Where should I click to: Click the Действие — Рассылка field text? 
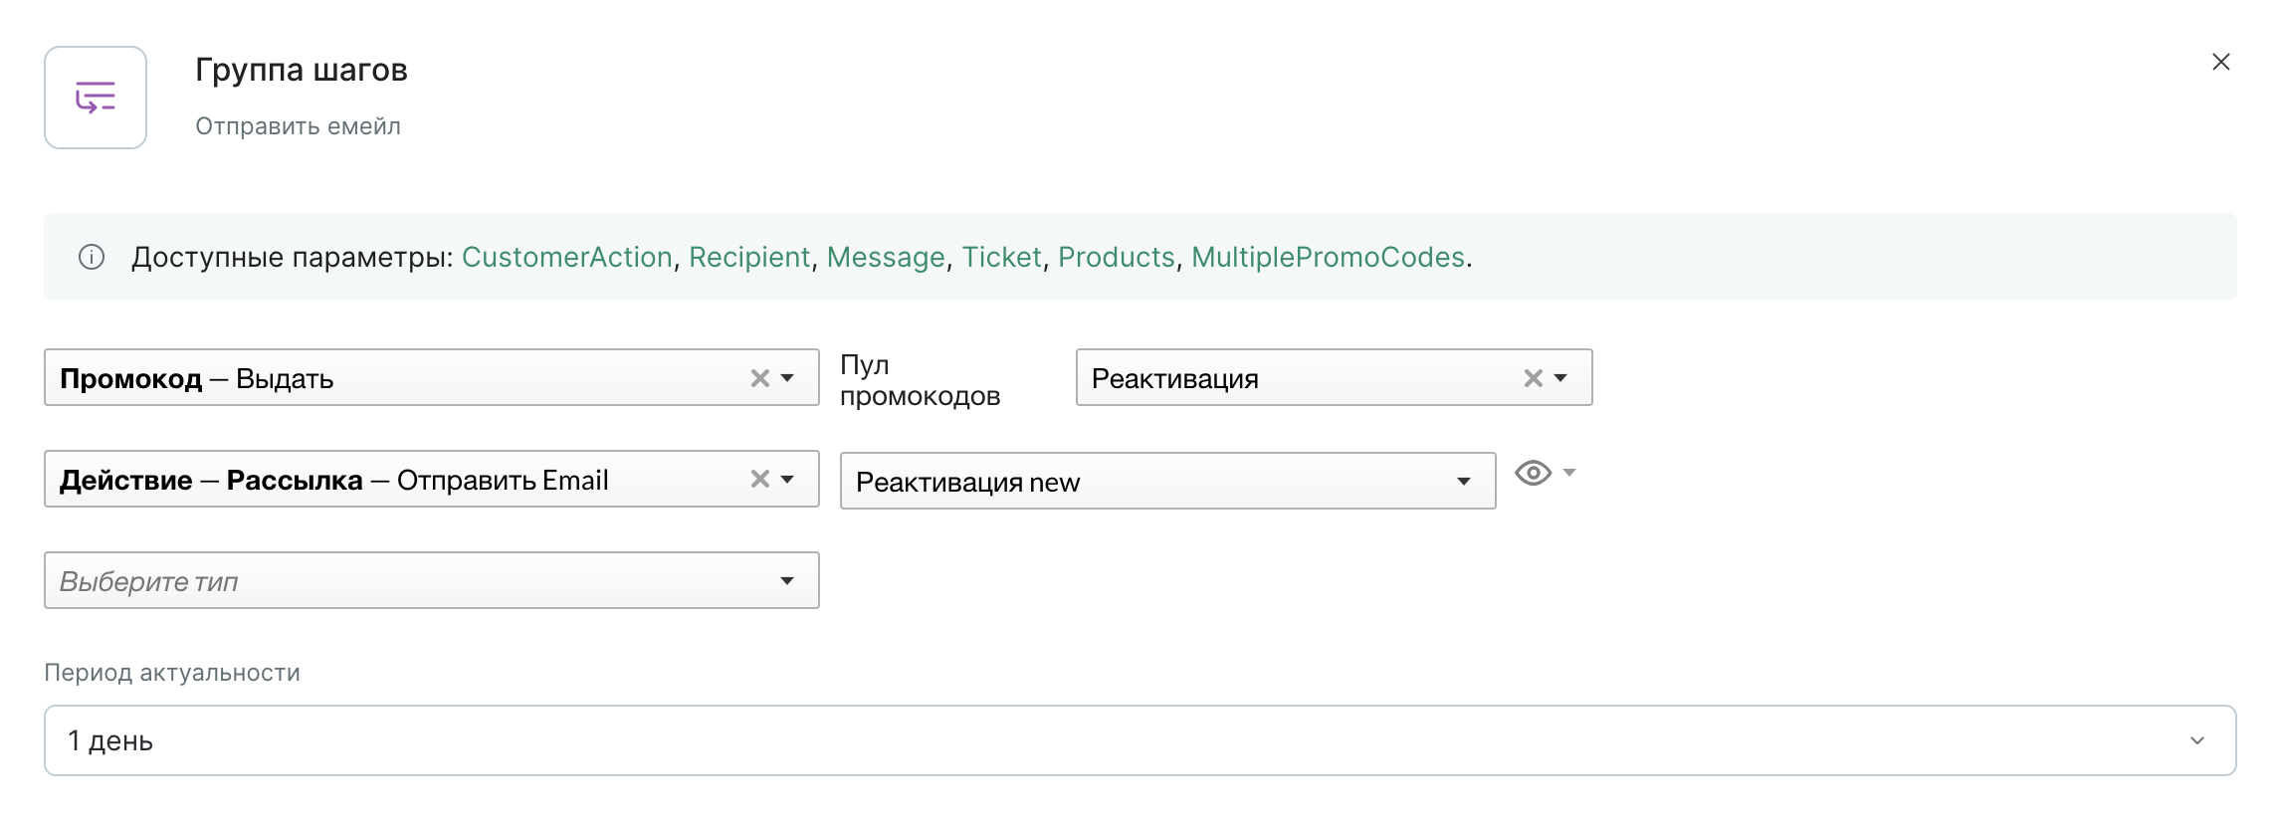[x=334, y=480]
